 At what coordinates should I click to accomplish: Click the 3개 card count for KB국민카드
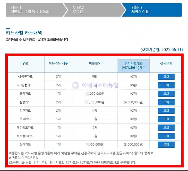[58, 77]
